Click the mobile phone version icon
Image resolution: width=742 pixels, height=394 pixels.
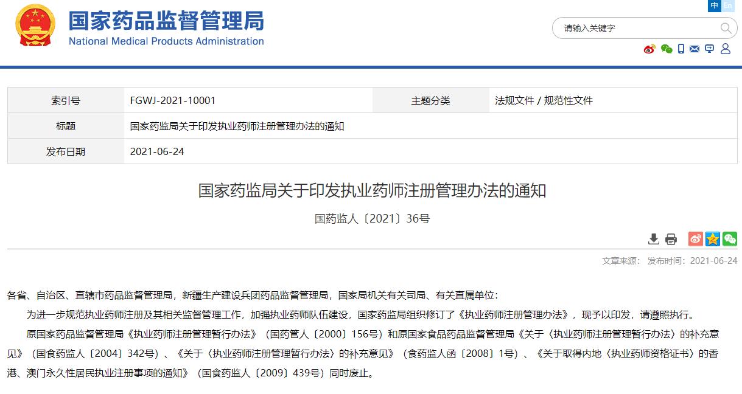coord(681,49)
